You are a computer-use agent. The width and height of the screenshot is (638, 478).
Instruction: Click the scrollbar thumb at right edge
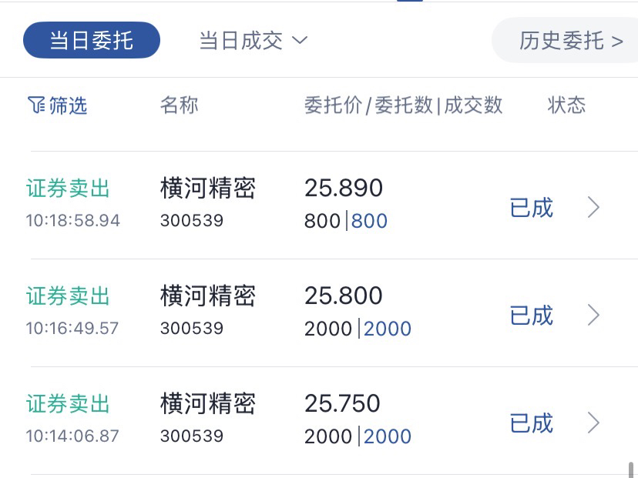pos(631,470)
